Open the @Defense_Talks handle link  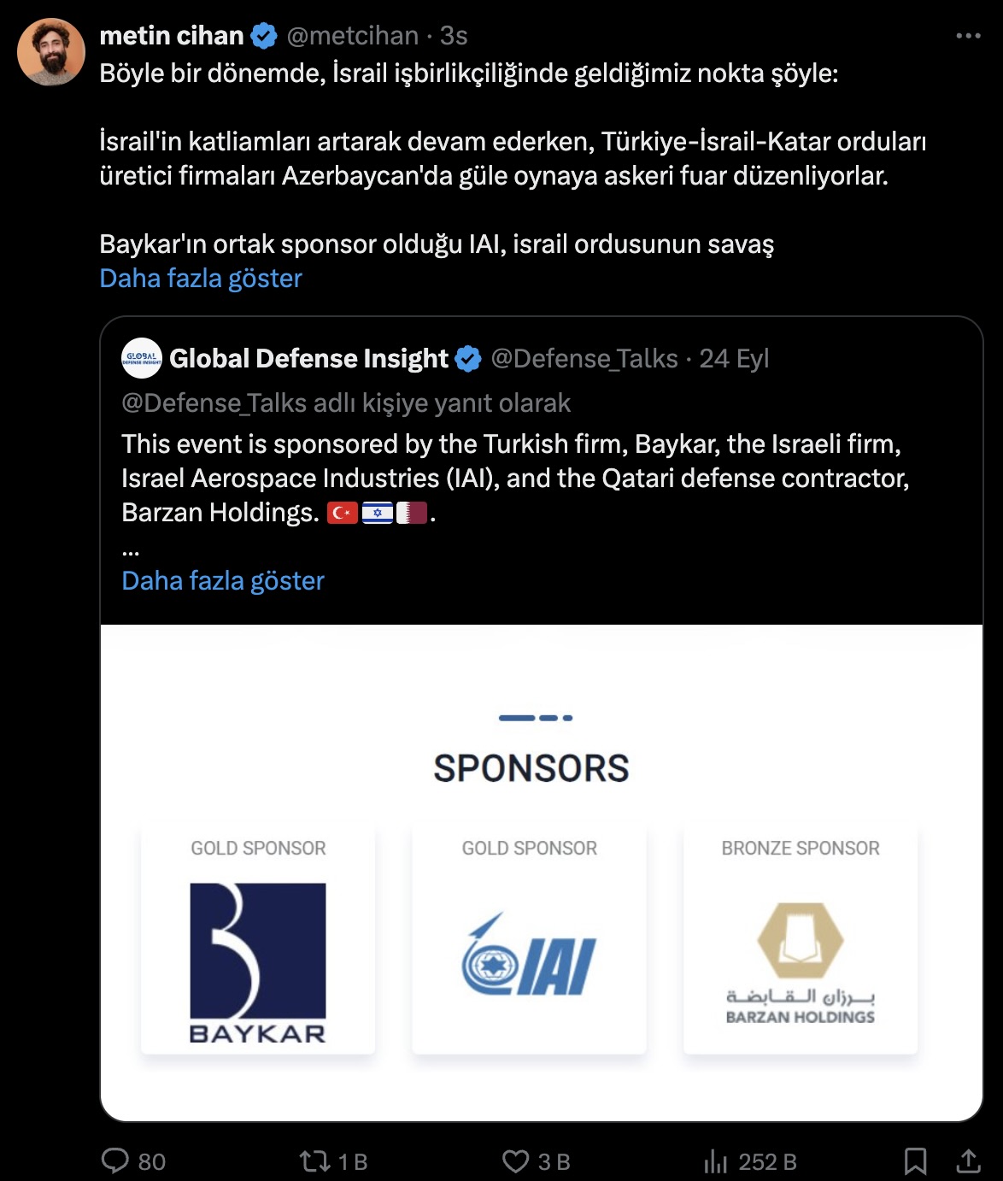(x=584, y=359)
